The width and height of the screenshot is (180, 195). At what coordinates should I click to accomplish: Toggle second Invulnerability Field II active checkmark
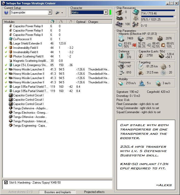6,52
